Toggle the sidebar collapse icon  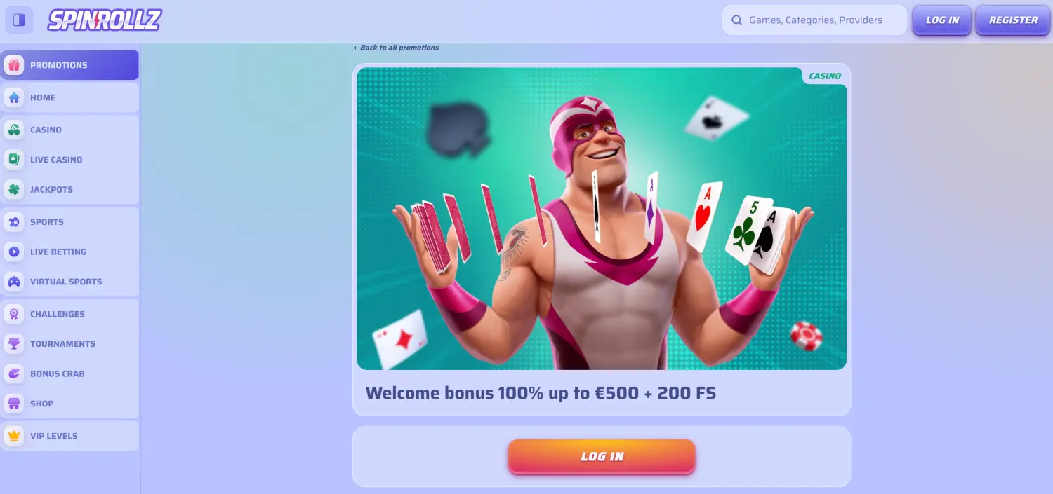tap(20, 20)
